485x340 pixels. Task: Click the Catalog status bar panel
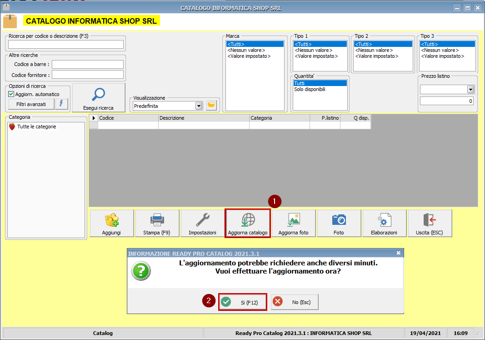(103, 333)
